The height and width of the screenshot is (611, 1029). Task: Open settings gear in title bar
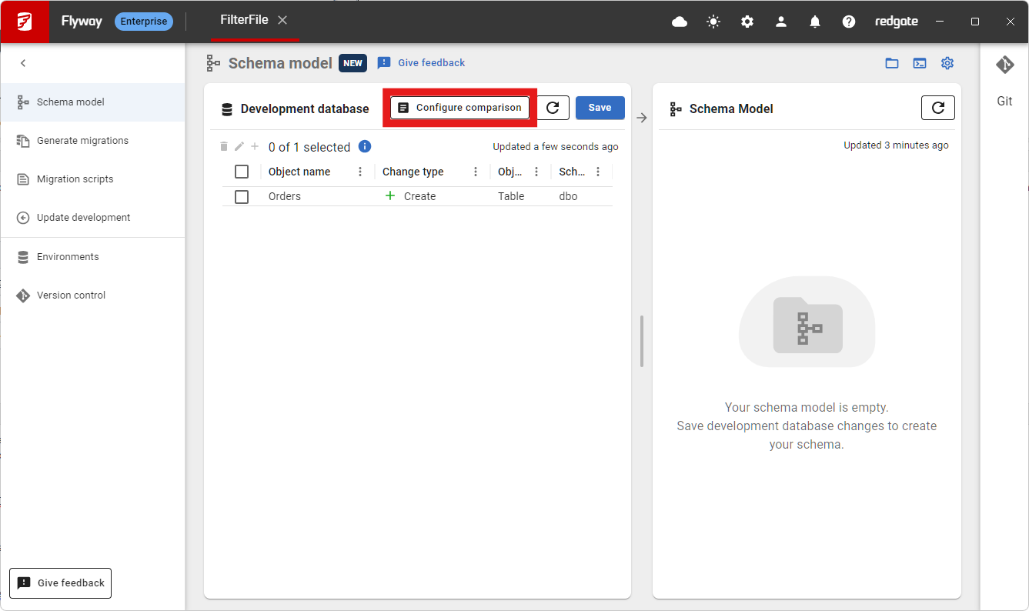pyautogui.click(x=747, y=22)
